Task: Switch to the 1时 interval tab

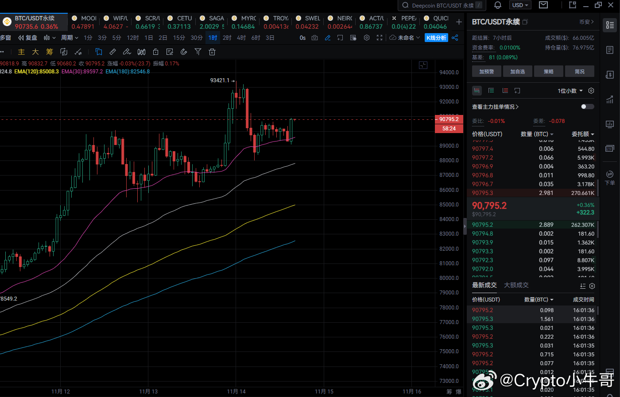Action: pyautogui.click(x=213, y=38)
